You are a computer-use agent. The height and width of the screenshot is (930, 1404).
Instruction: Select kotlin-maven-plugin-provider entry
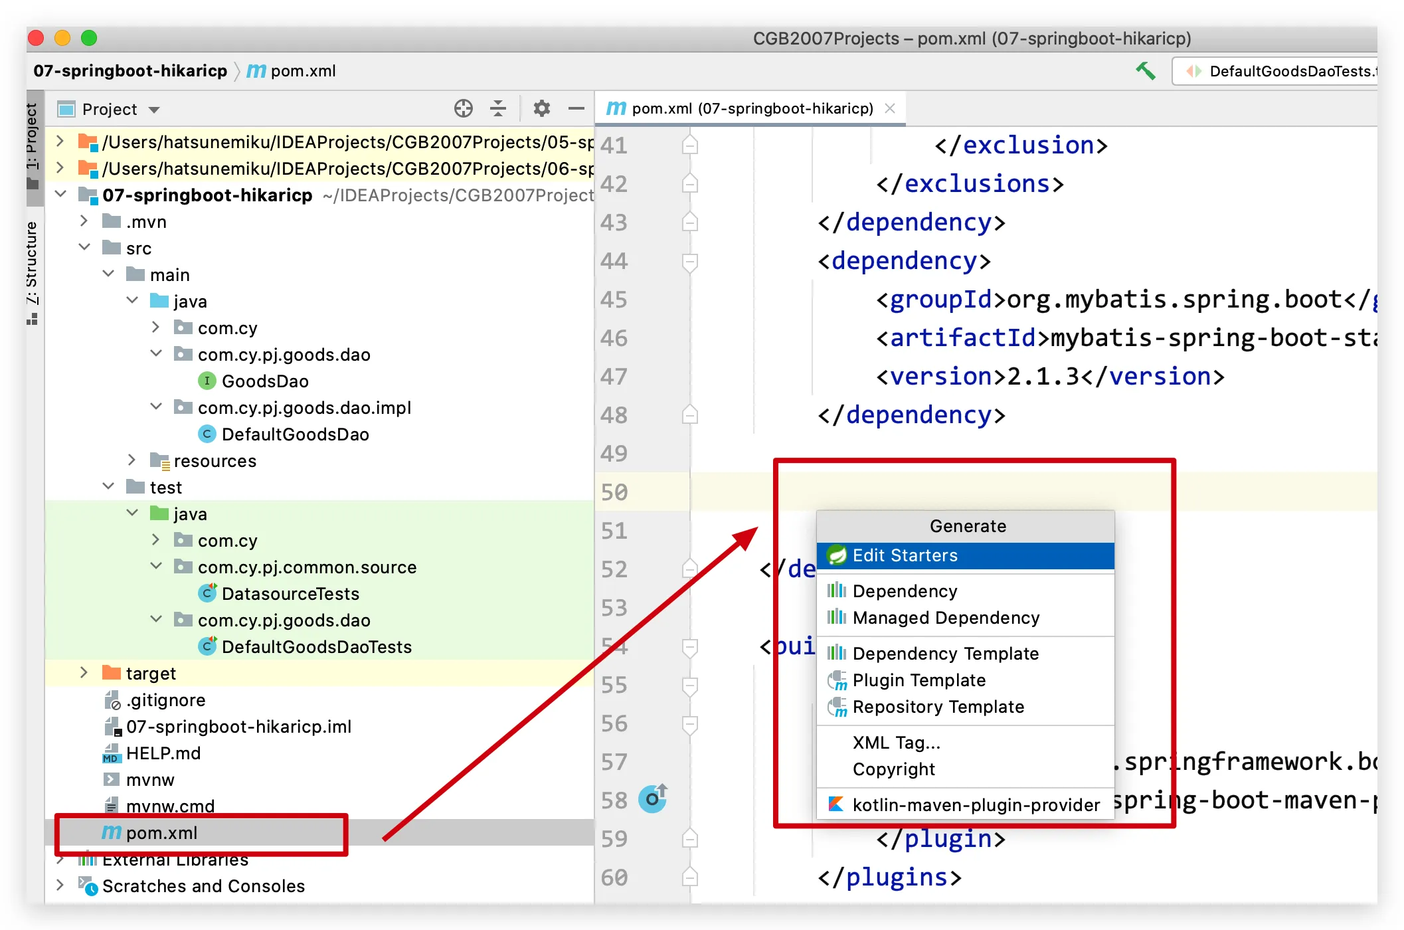pyautogui.click(x=966, y=805)
